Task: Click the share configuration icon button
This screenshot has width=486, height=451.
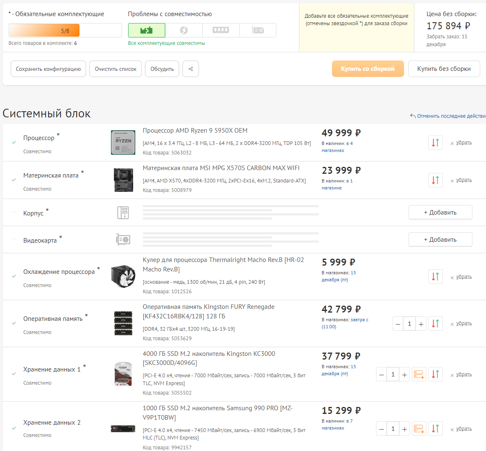Action: point(191,69)
